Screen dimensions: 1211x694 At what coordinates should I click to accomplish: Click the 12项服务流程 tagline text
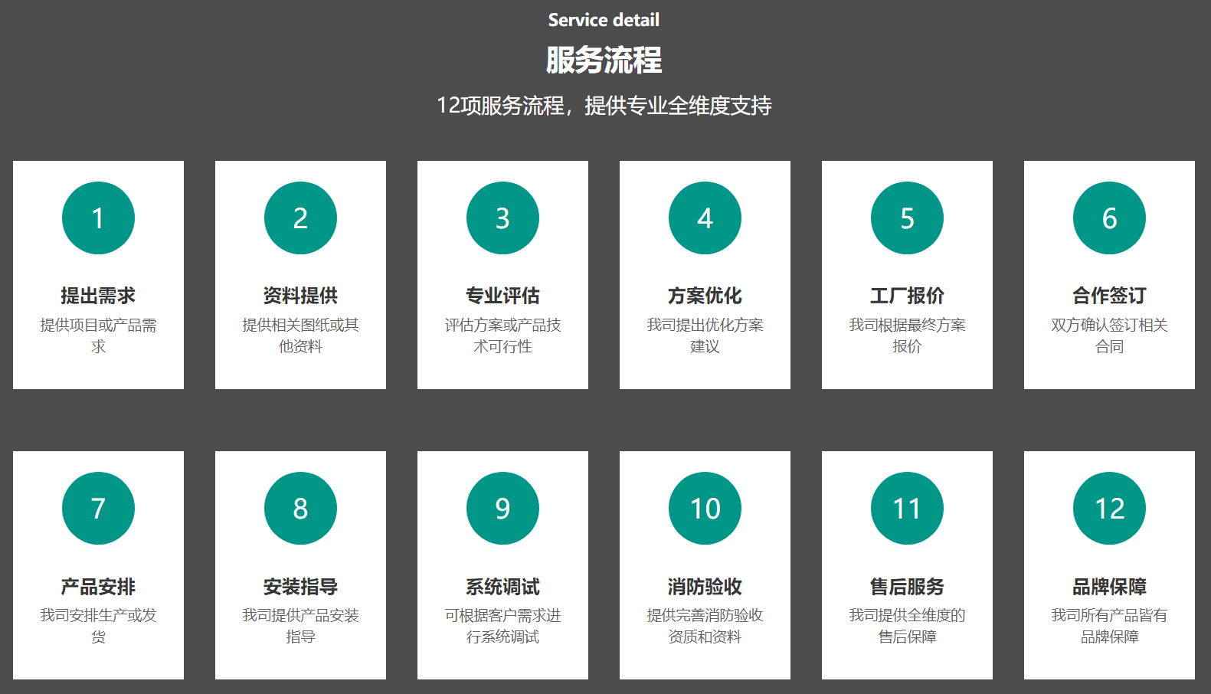point(604,106)
